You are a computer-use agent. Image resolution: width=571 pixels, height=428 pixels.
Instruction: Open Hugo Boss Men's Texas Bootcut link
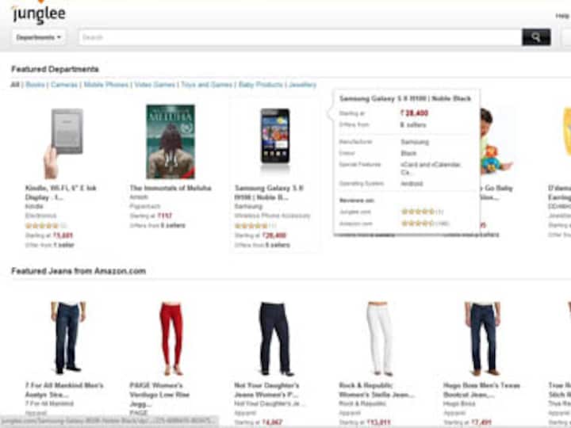pyautogui.click(x=481, y=390)
